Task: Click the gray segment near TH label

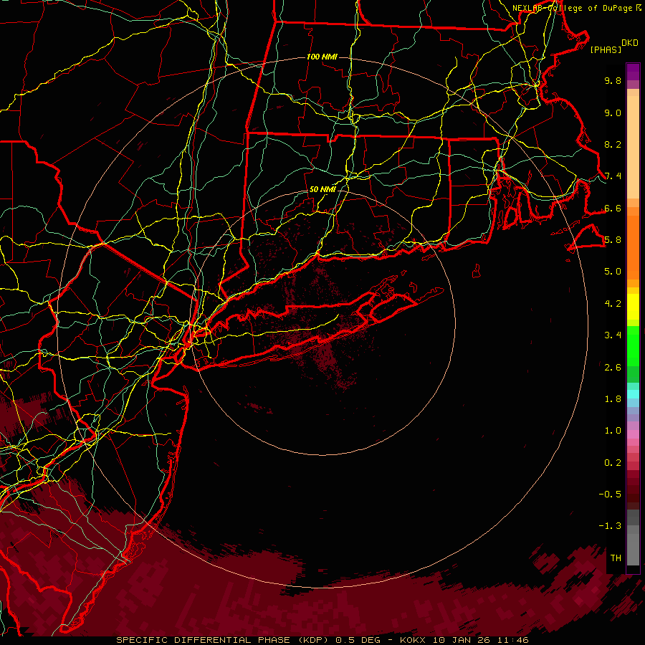Action: (633, 551)
